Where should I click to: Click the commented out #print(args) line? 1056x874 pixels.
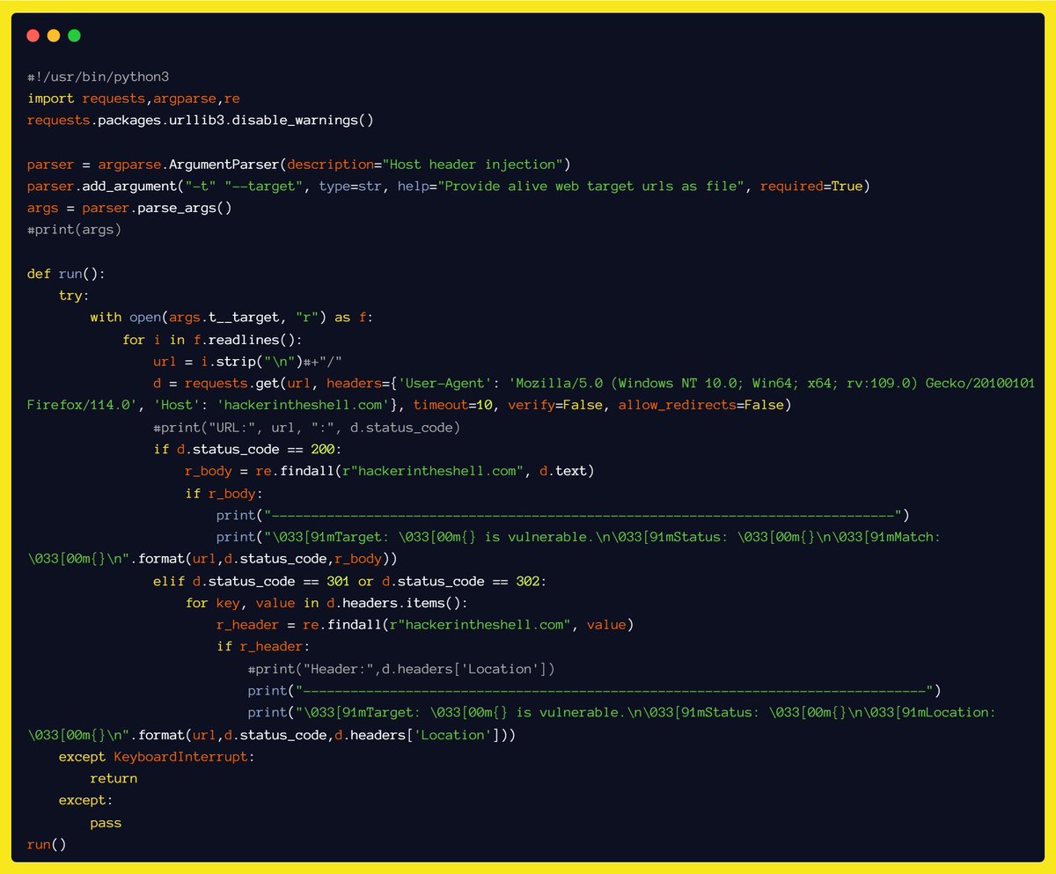(x=75, y=230)
